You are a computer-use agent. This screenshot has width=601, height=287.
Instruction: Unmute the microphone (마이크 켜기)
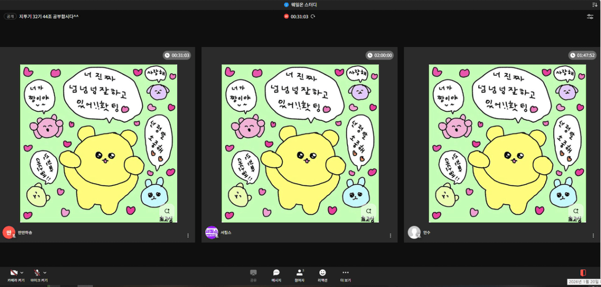tap(37, 273)
